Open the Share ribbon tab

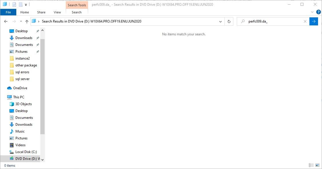[41, 12]
